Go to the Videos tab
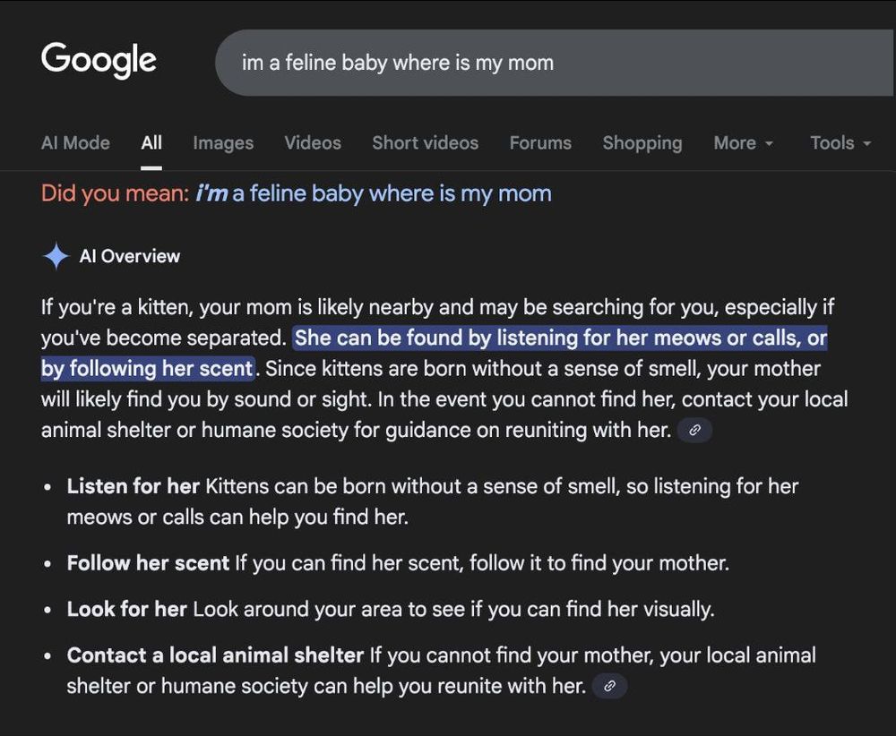 (x=313, y=142)
